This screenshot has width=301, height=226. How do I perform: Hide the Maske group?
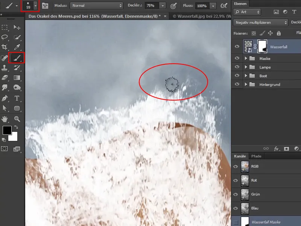[x=237, y=58]
